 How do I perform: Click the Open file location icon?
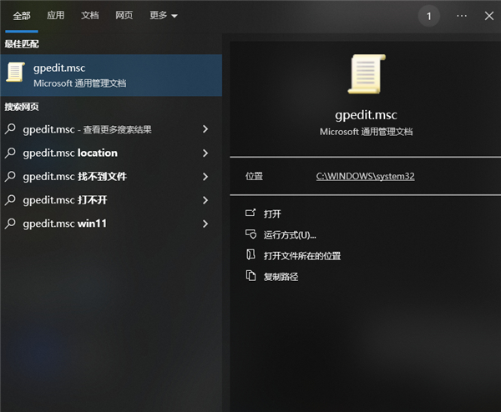[250, 255]
